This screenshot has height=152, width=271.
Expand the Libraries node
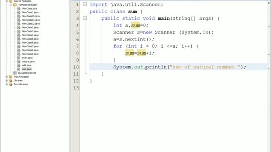[x=7, y=81]
